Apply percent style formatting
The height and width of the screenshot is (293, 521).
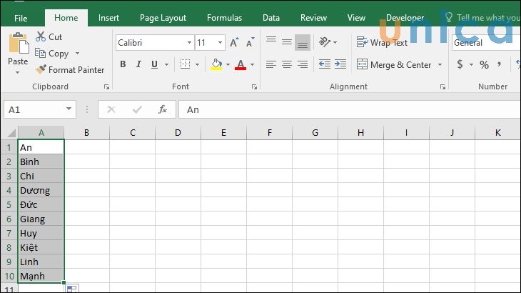[484, 65]
